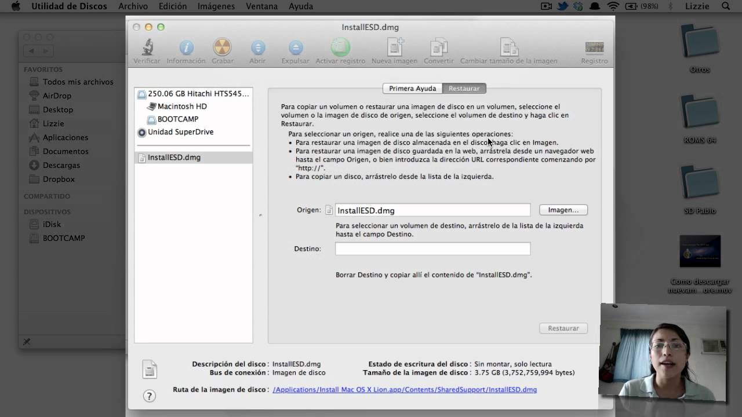Click the Nueva imagen icon
This screenshot has width=742, height=417.
click(395, 47)
